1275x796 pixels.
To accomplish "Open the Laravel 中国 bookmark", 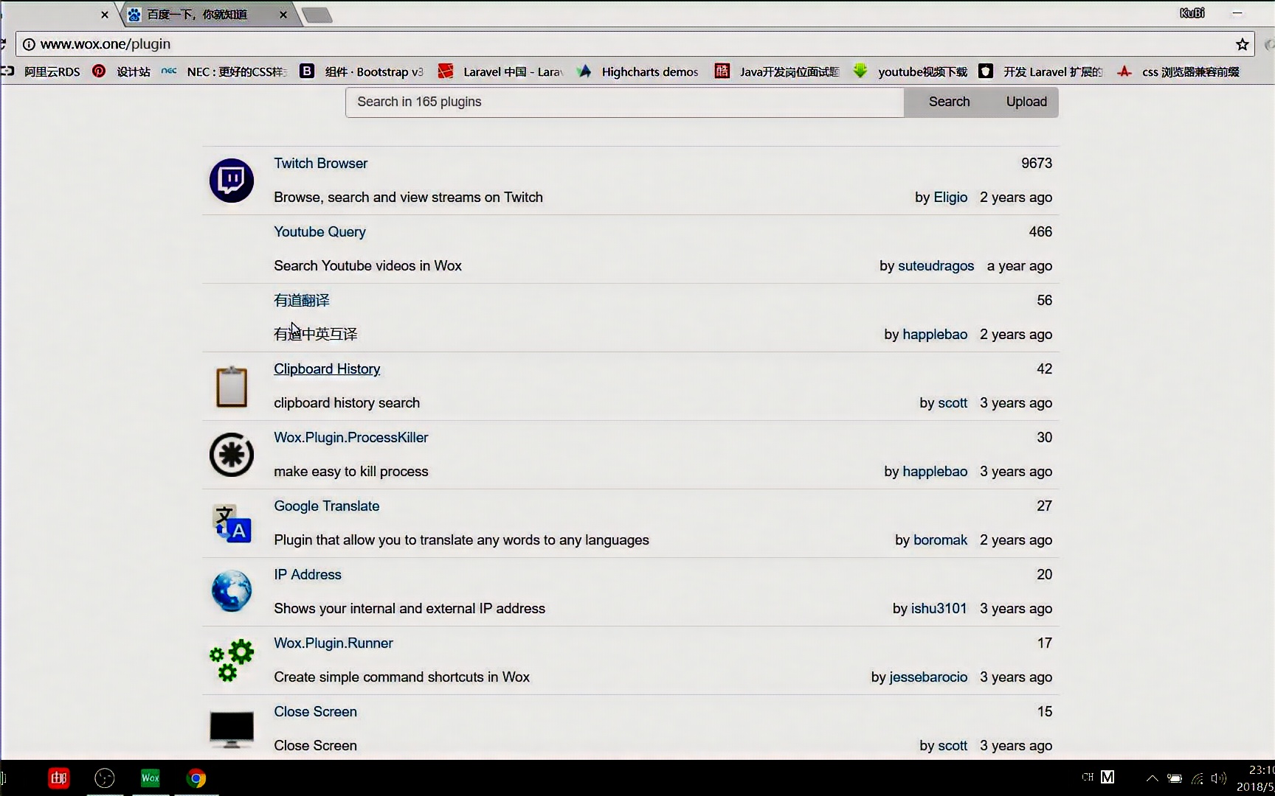I will (x=500, y=71).
